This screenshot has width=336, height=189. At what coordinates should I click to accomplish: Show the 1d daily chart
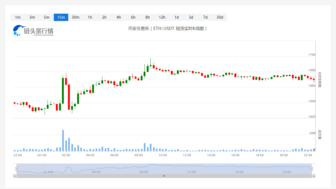(x=176, y=17)
